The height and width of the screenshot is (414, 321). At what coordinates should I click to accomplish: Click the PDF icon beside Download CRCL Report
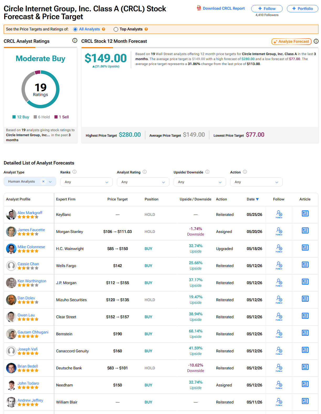[x=199, y=8]
